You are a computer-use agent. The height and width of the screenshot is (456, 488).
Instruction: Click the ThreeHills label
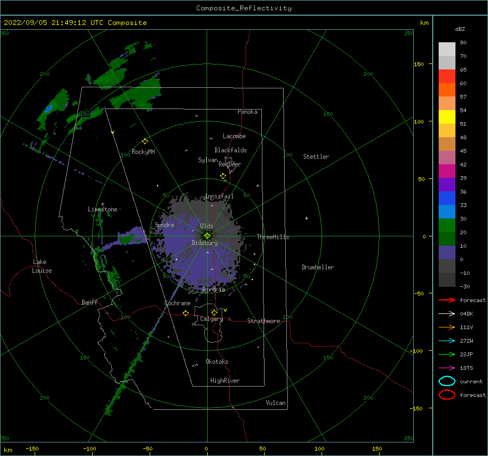coord(273,237)
